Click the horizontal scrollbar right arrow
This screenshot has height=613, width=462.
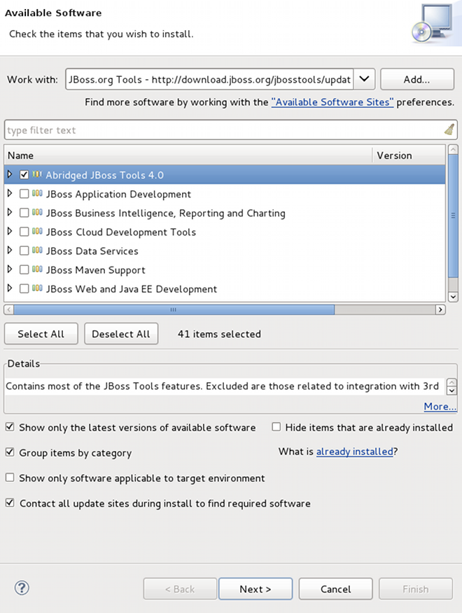[440, 309]
